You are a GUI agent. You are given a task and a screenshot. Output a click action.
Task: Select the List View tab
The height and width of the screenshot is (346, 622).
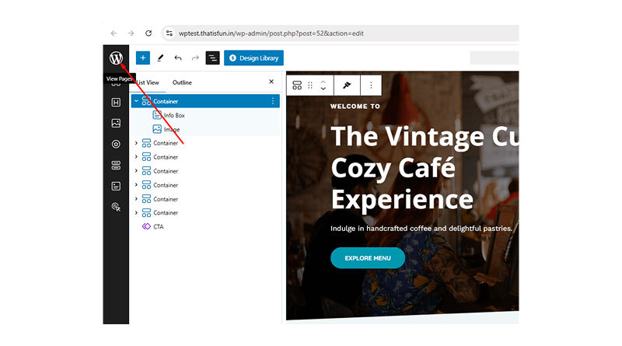point(147,82)
